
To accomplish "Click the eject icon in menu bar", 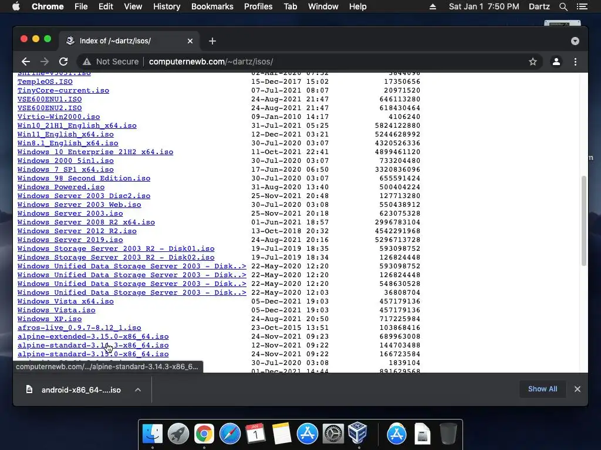I will 433,6.
